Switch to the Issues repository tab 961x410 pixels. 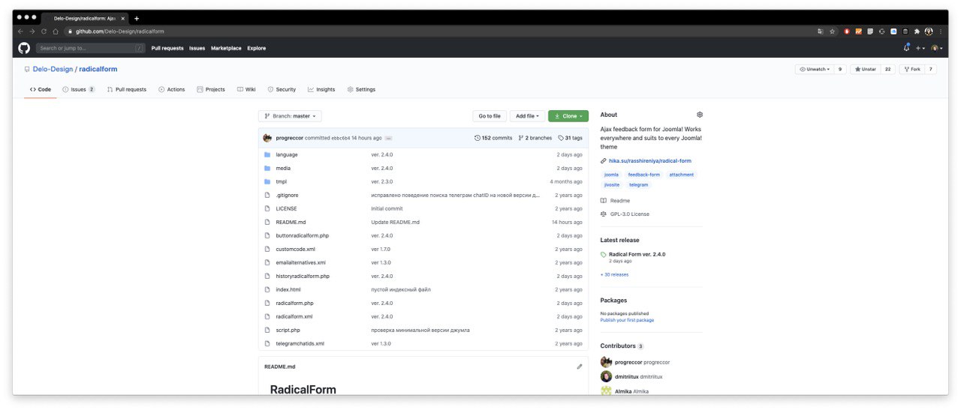(x=79, y=89)
